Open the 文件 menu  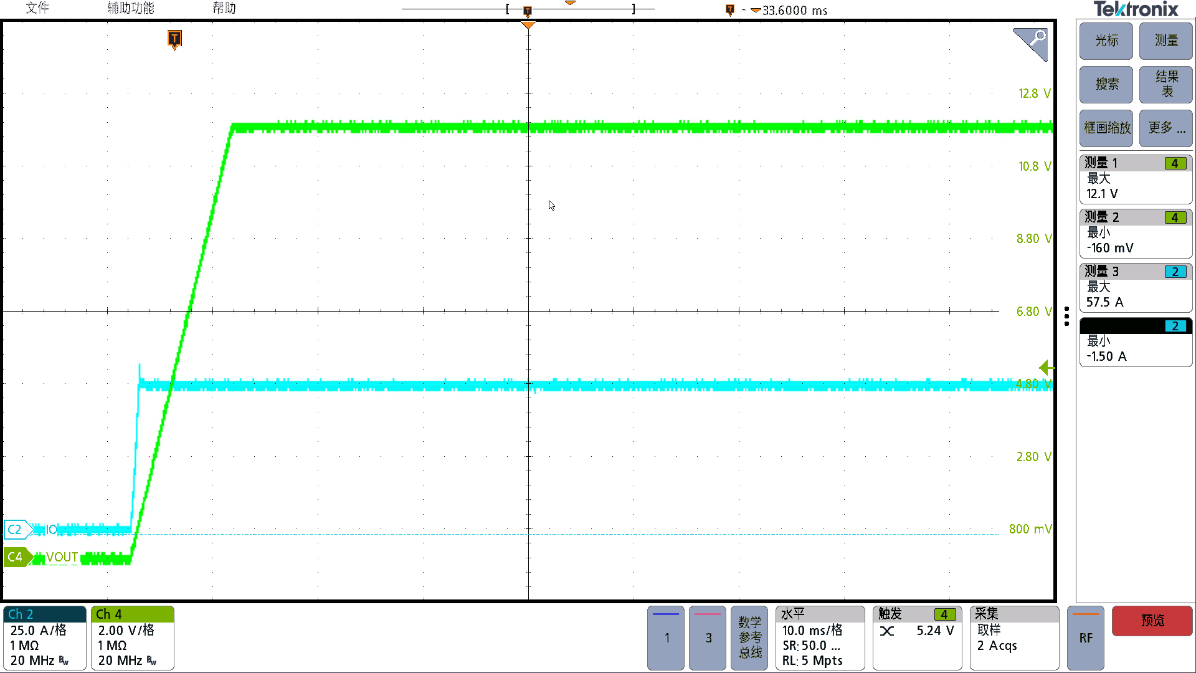[37, 8]
